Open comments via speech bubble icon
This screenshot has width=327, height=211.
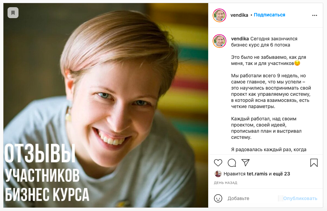click(x=232, y=163)
